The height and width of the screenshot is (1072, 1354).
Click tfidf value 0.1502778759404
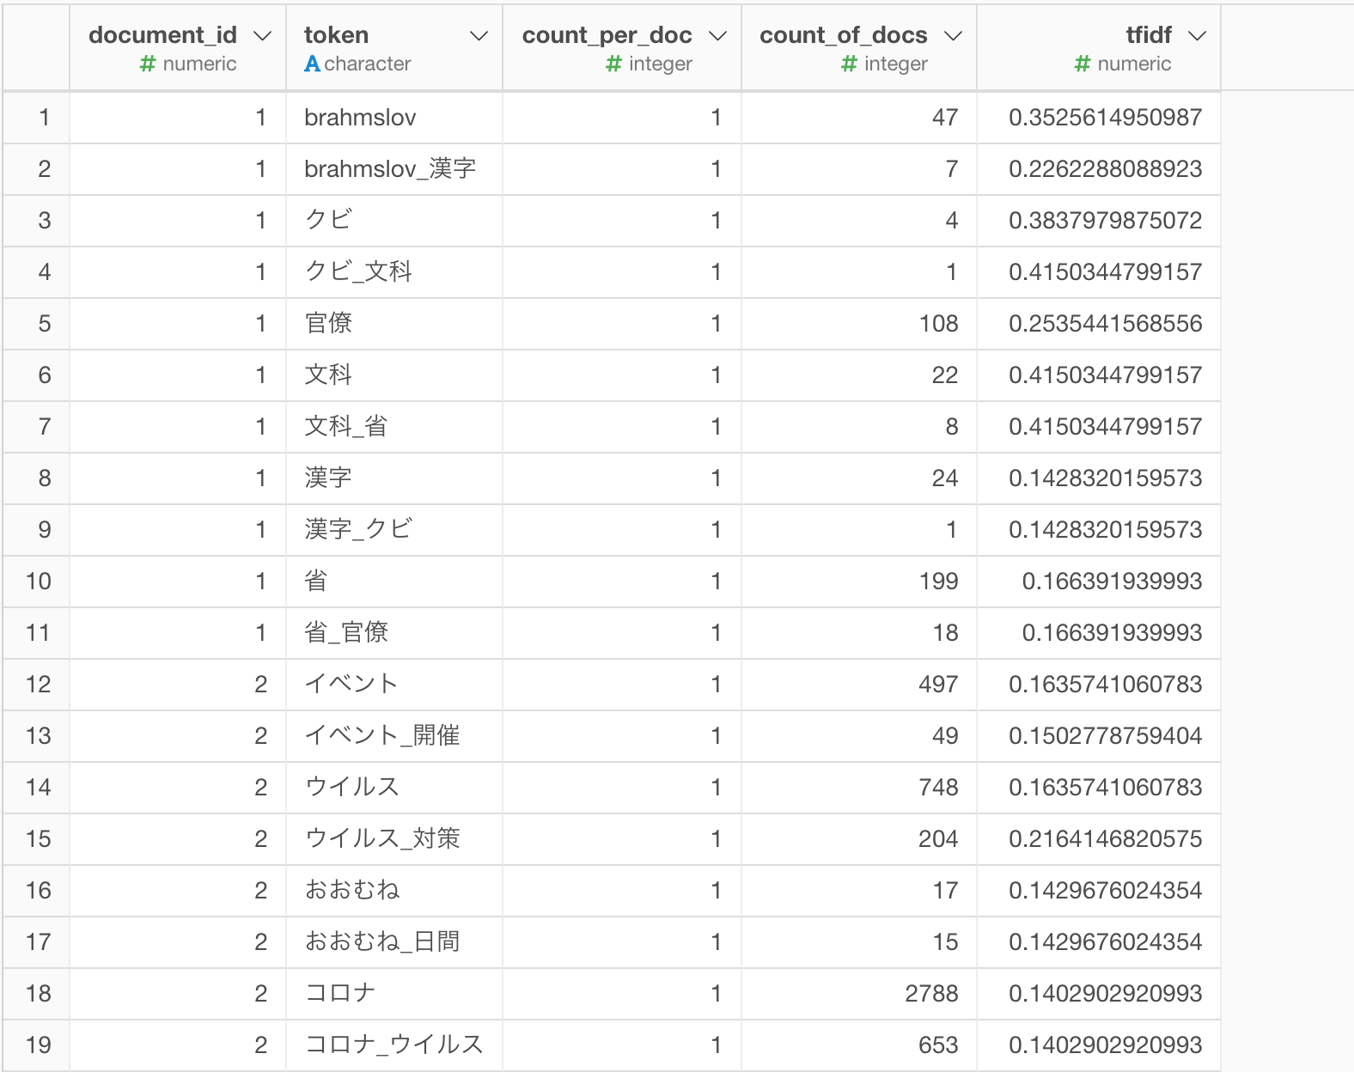[1105, 736]
